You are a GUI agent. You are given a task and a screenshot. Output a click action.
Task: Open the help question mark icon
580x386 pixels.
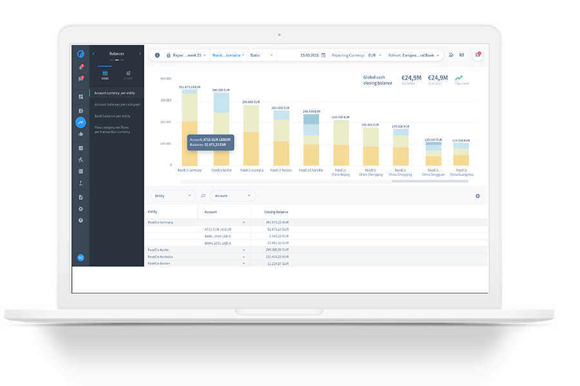[x=81, y=220]
